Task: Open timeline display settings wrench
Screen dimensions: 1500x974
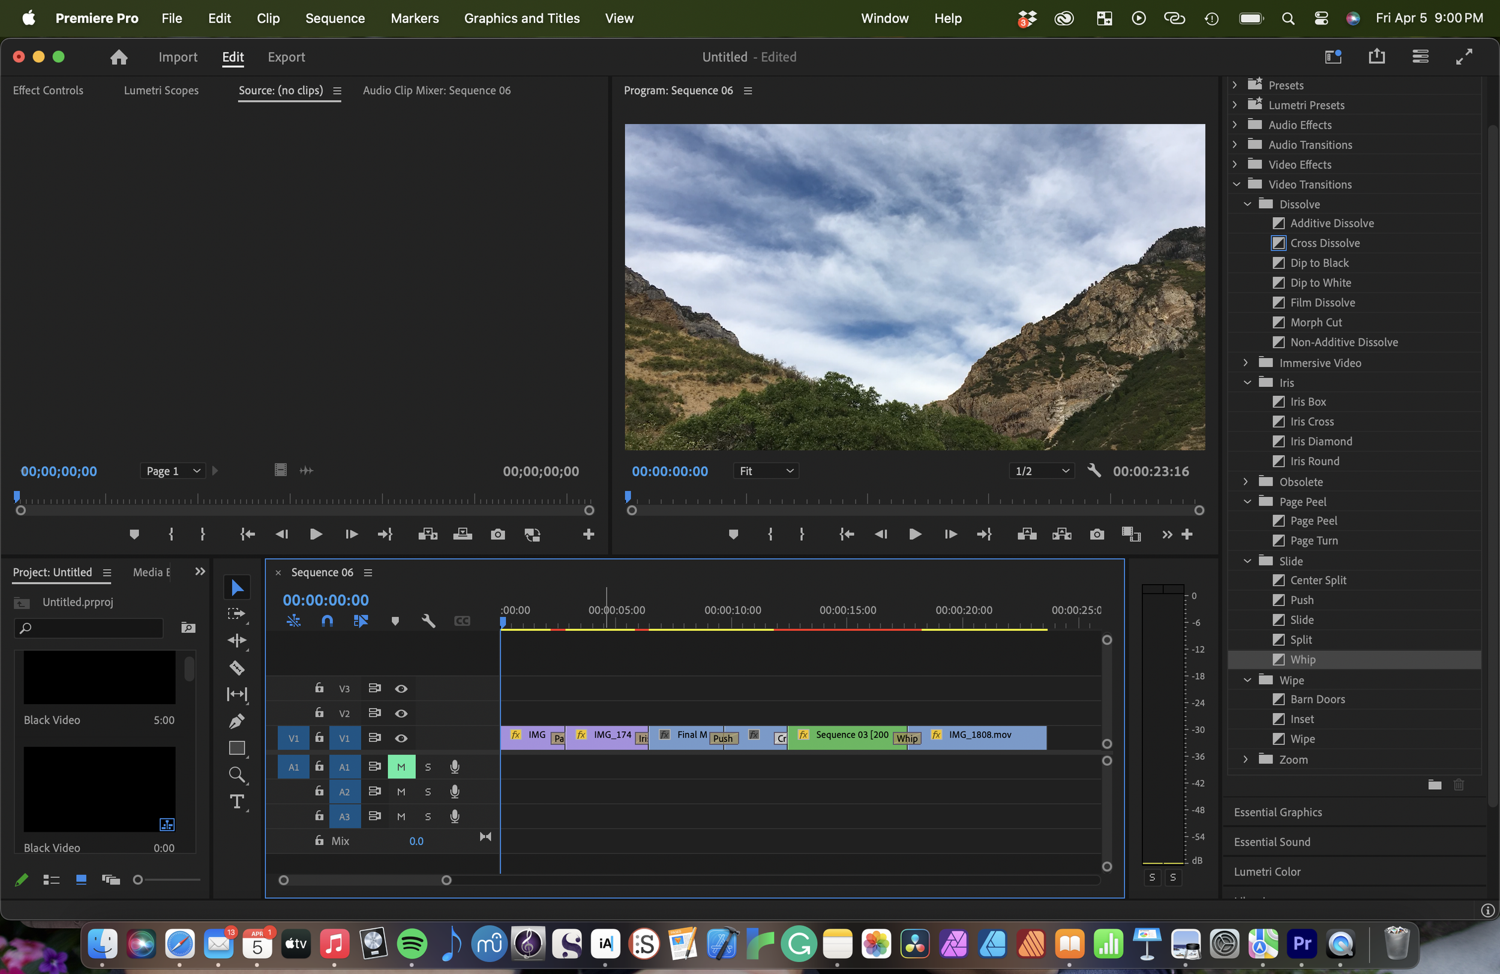Action: click(428, 621)
